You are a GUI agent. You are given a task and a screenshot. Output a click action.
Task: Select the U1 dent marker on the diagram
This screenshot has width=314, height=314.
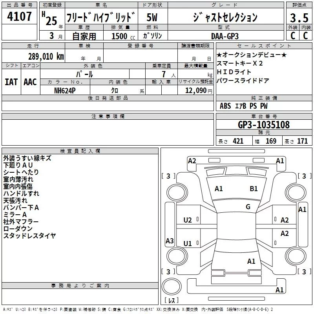[x=188, y=243]
